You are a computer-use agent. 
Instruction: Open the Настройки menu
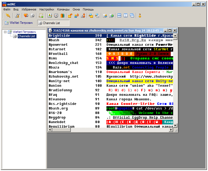click(47, 9)
